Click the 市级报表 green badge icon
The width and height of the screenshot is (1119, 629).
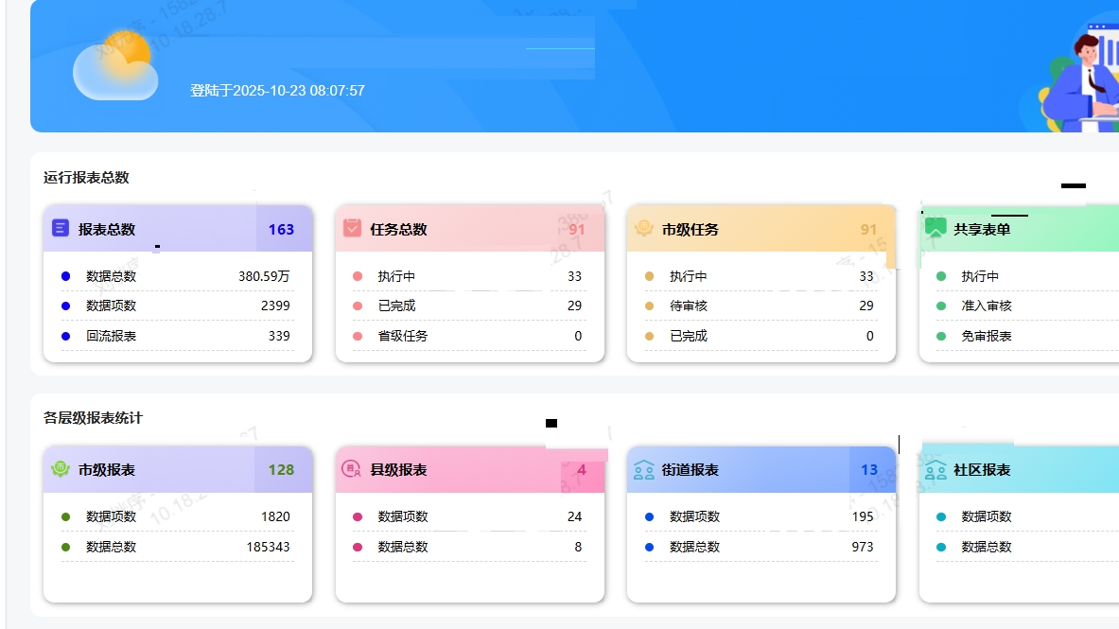click(x=61, y=469)
